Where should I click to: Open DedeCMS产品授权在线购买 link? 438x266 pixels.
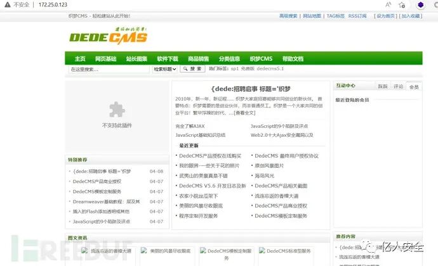tap(210, 156)
